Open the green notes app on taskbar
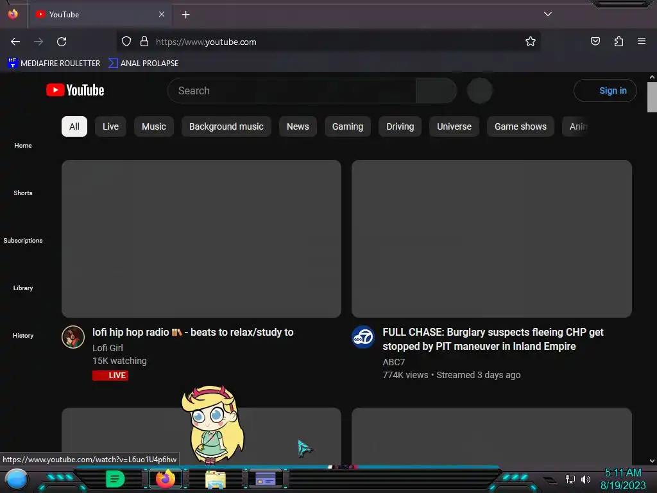Screen dimensions: 657x493 tap(115, 479)
